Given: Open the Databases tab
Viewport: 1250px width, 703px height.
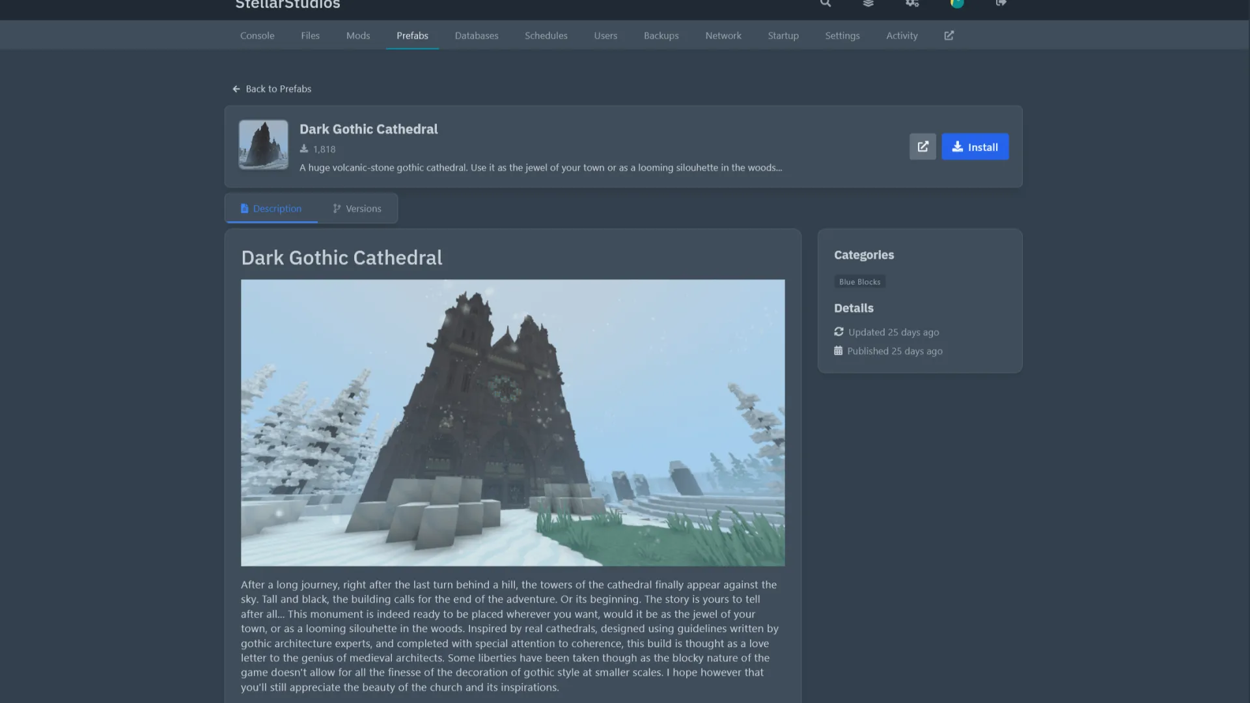Looking at the screenshot, I should click(476, 36).
